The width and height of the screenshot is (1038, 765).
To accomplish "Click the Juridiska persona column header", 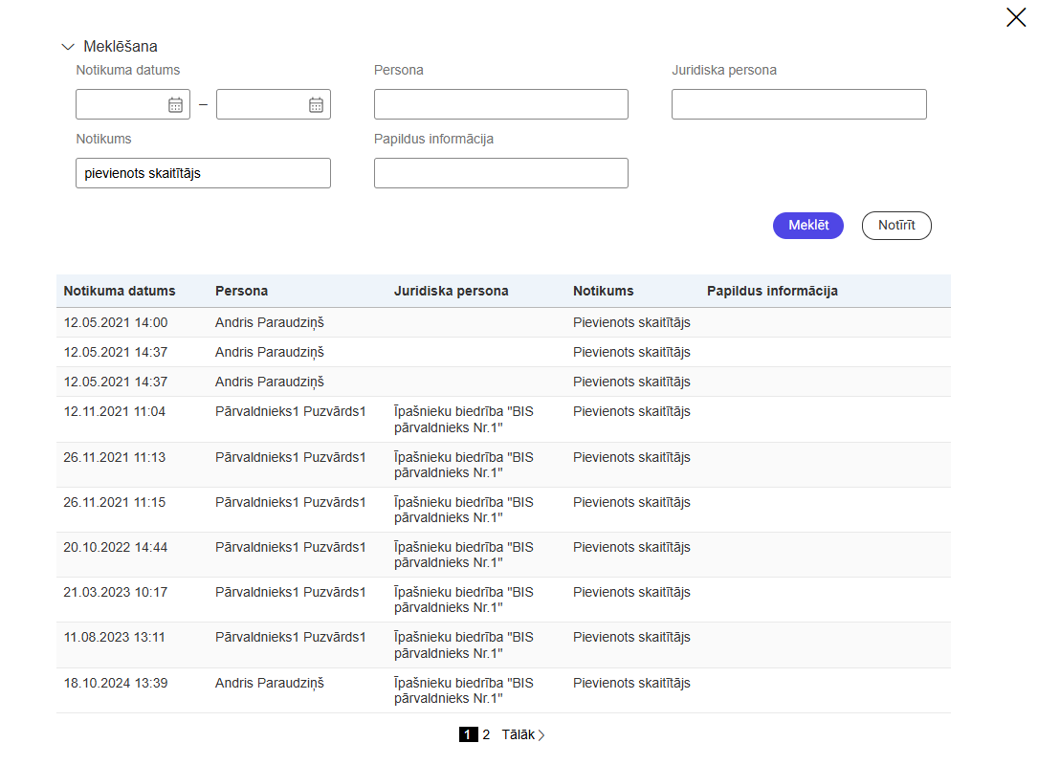I will (451, 291).
